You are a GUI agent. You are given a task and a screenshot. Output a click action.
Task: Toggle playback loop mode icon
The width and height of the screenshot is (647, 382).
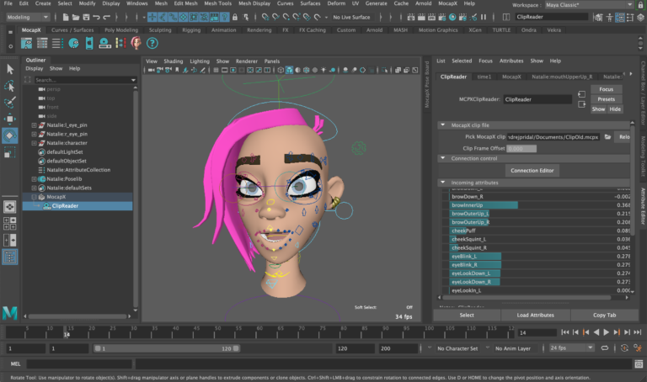point(605,348)
